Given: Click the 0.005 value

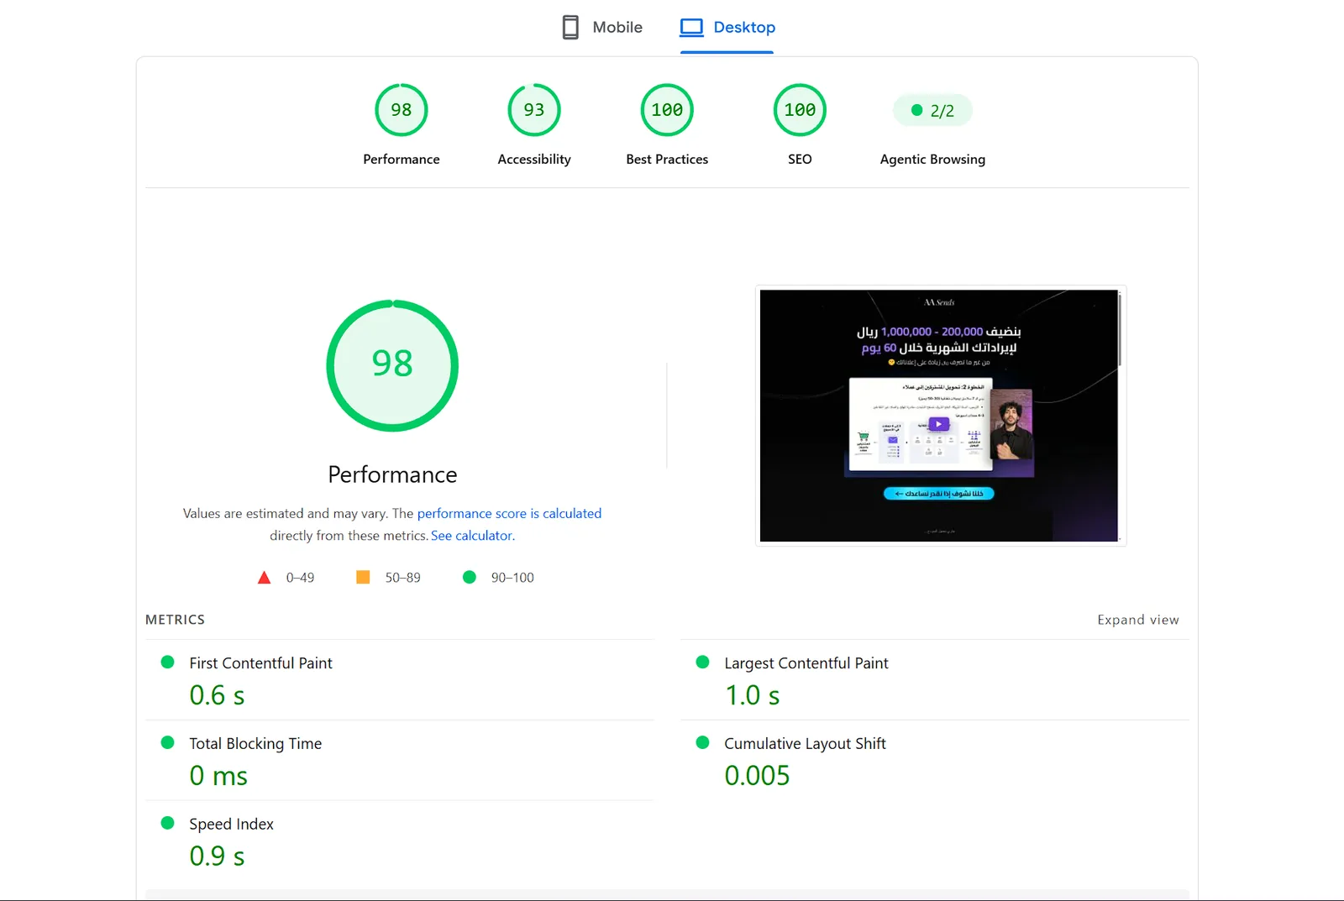Looking at the screenshot, I should [x=758, y=776].
